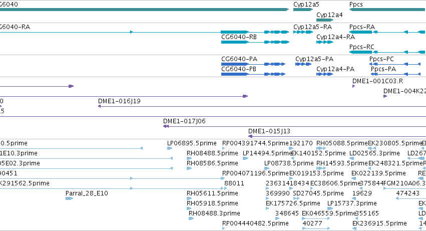Select the RH14593.5prime EST label
The image size is (426, 231).
(x=342, y=163)
